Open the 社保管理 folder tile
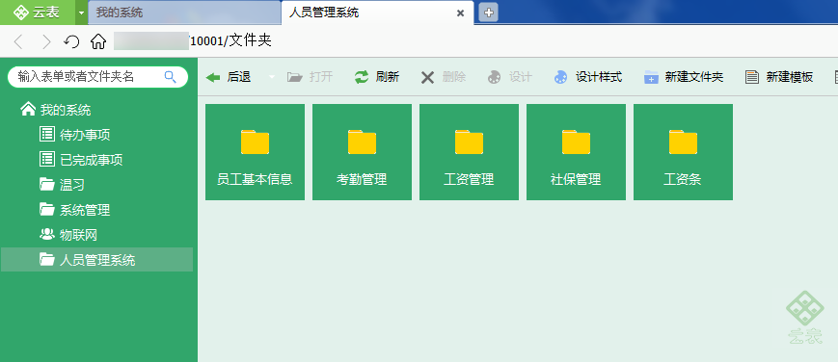This screenshot has width=838, height=362. 576,152
